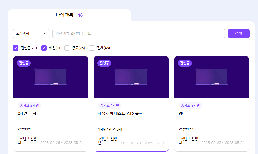The image size is (258, 154).
Task: Check the 전체(48) checkbox
Action: pyautogui.click(x=92, y=48)
